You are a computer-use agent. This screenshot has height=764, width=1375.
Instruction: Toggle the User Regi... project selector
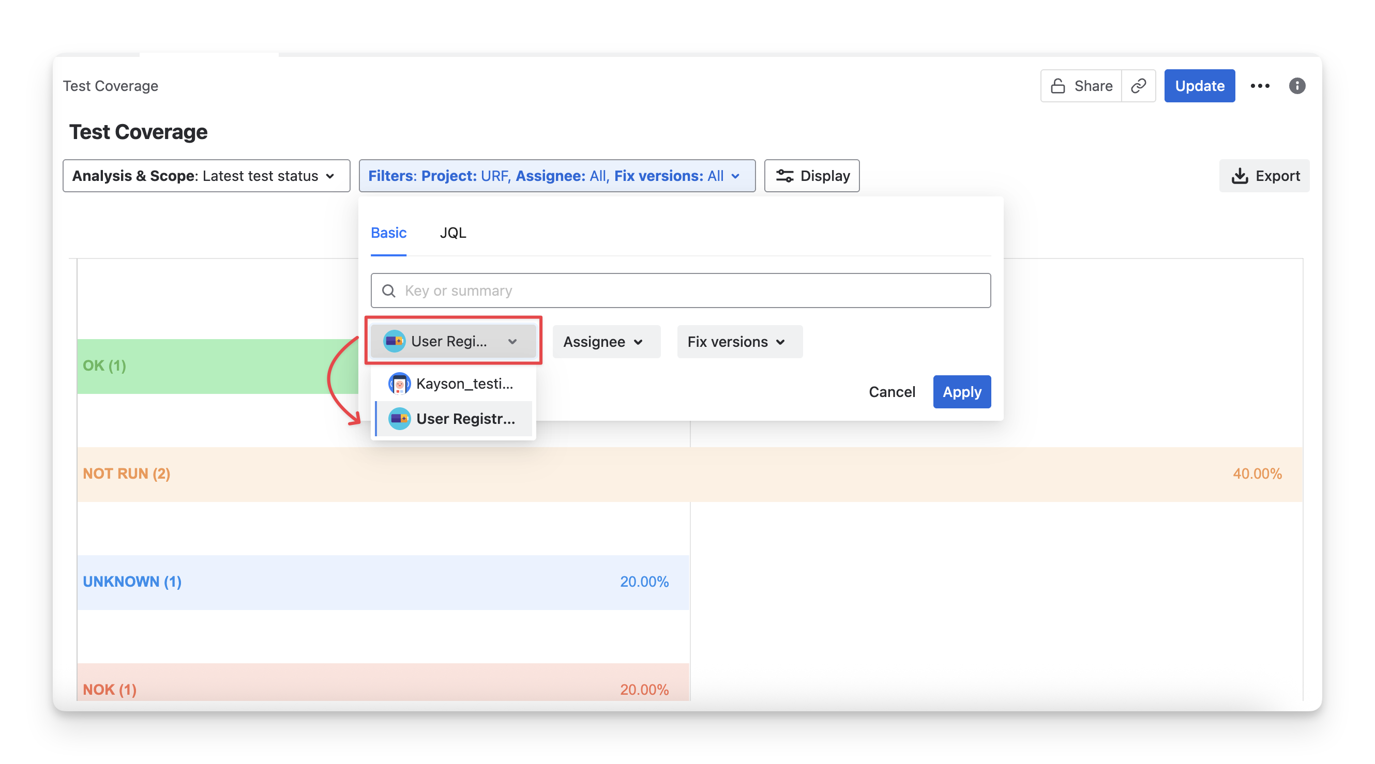coord(452,341)
